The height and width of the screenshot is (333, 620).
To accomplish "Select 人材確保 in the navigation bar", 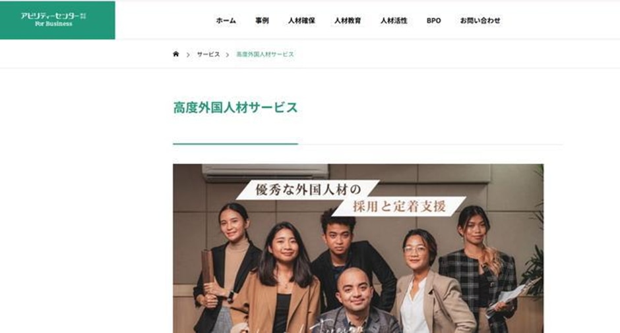I will [301, 20].
